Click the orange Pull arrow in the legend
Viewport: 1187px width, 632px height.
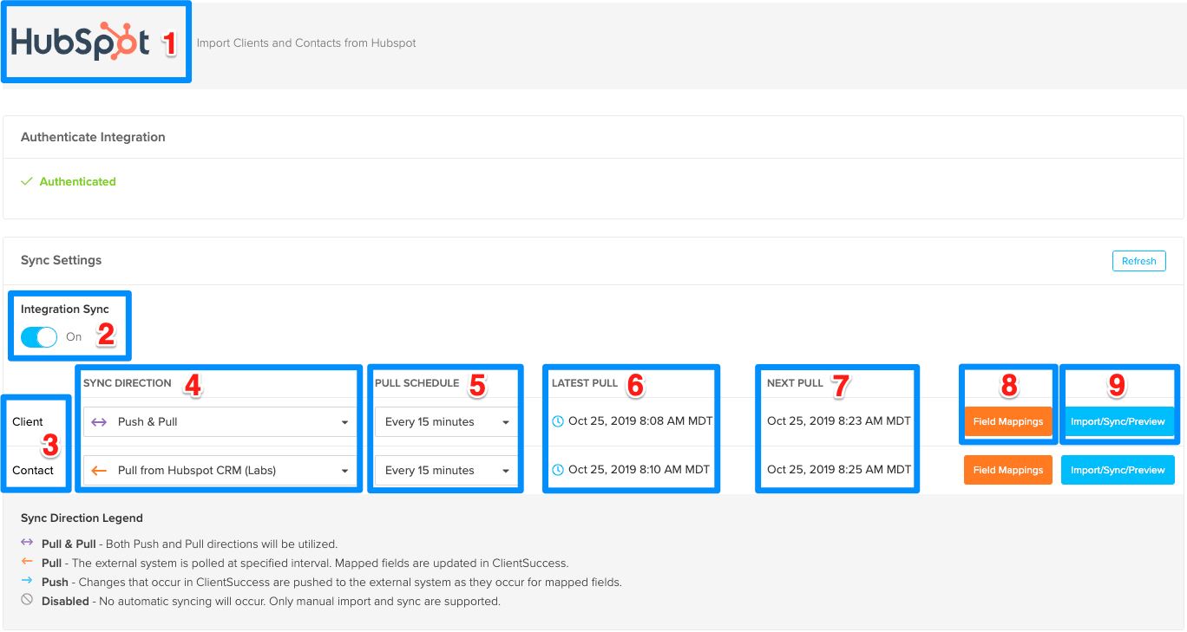point(27,563)
